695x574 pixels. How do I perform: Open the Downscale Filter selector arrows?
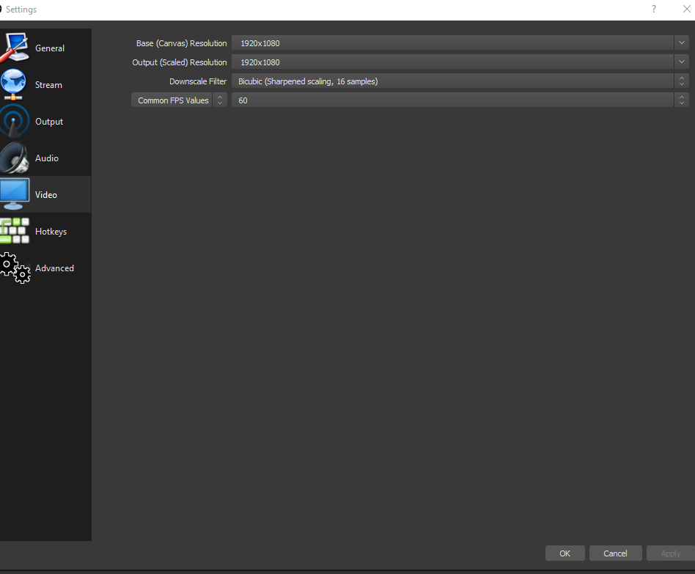click(x=682, y=81)
